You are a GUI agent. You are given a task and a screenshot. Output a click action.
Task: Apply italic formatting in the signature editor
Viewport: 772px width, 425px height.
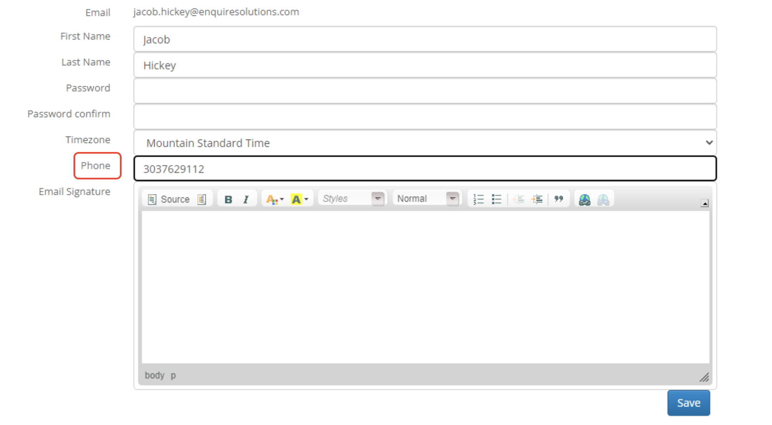(246, 198)
